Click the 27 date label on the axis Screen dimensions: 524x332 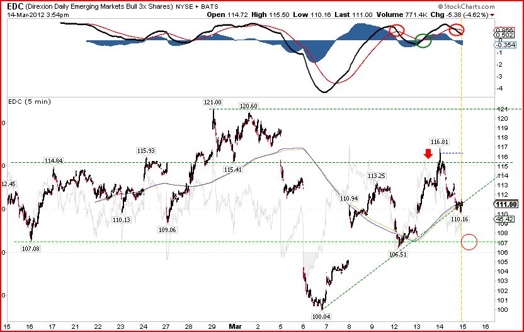166,326
